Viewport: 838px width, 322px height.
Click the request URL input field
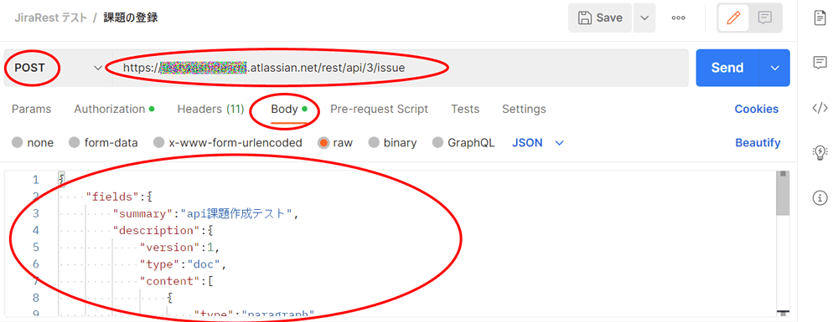[400, 68]
